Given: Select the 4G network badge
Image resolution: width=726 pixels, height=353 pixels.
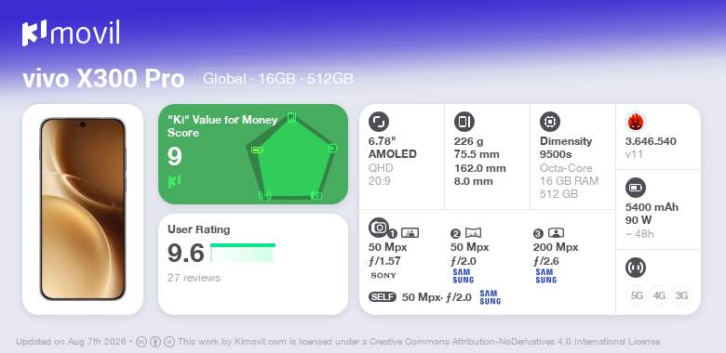Looking at the screenshot, I should point(659,295).
